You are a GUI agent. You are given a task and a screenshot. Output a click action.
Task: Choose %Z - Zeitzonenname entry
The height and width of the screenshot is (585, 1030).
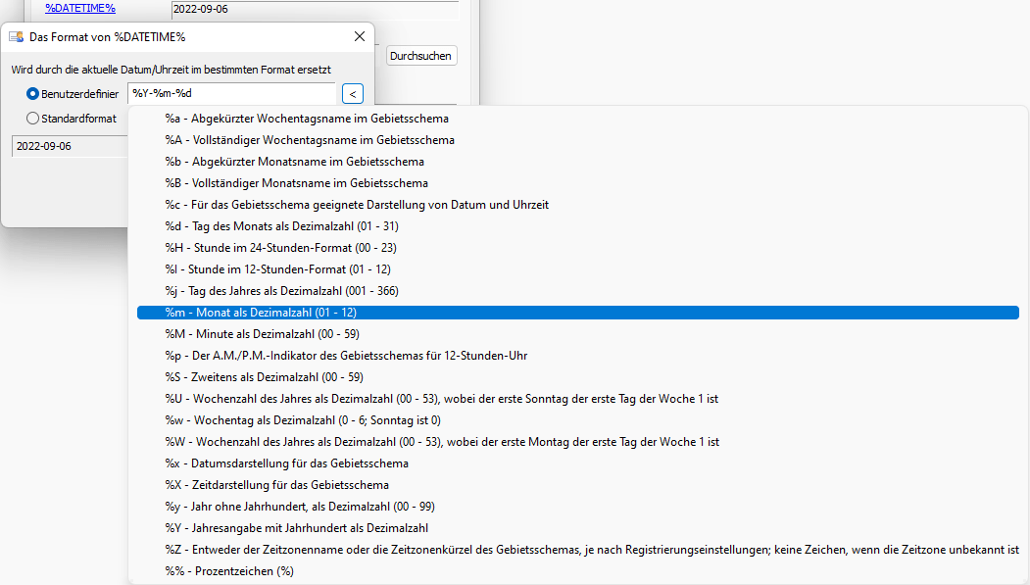578,550
